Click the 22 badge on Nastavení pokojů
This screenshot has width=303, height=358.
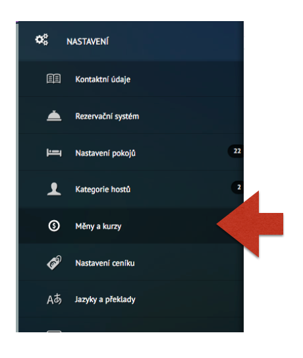[x=236, y=151]
